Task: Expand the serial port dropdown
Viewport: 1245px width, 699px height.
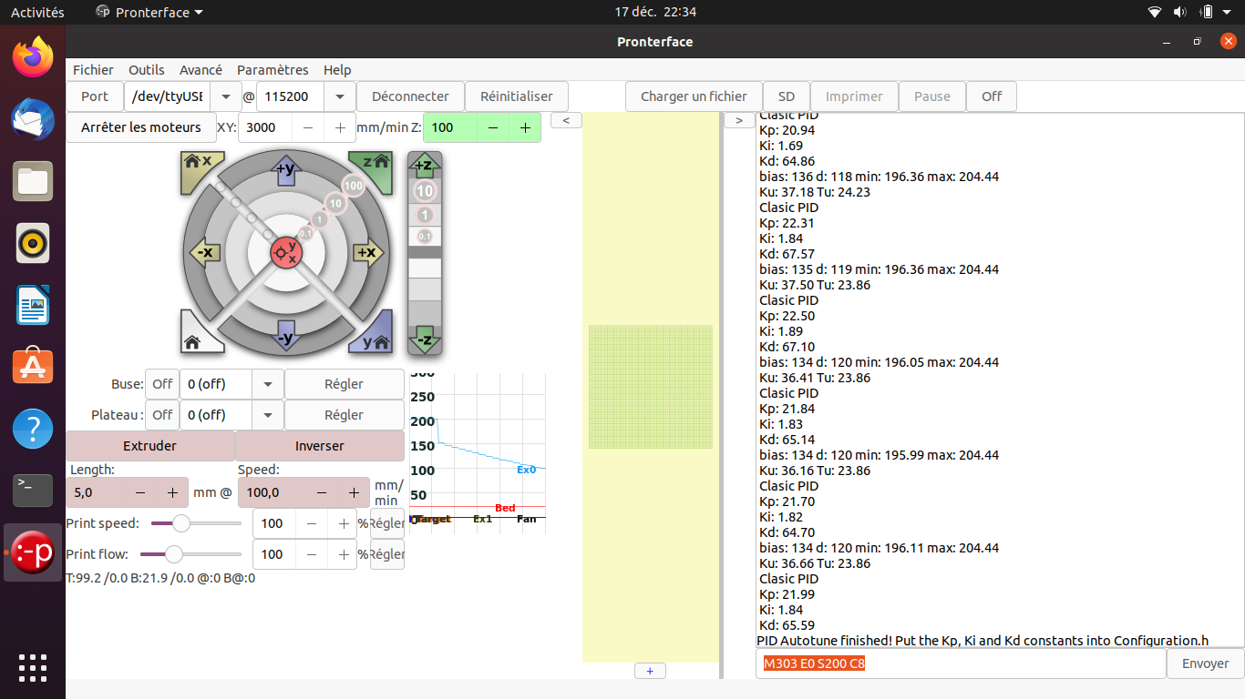Action: pos(225,96)
